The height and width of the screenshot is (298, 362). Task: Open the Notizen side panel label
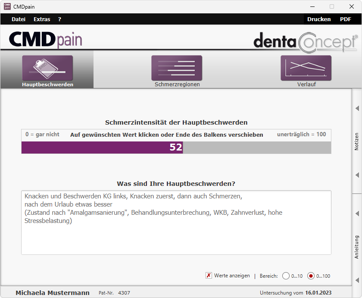click(x=357, y=141)
